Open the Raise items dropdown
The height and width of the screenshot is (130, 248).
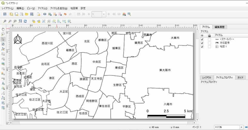(x=54, y=21)
